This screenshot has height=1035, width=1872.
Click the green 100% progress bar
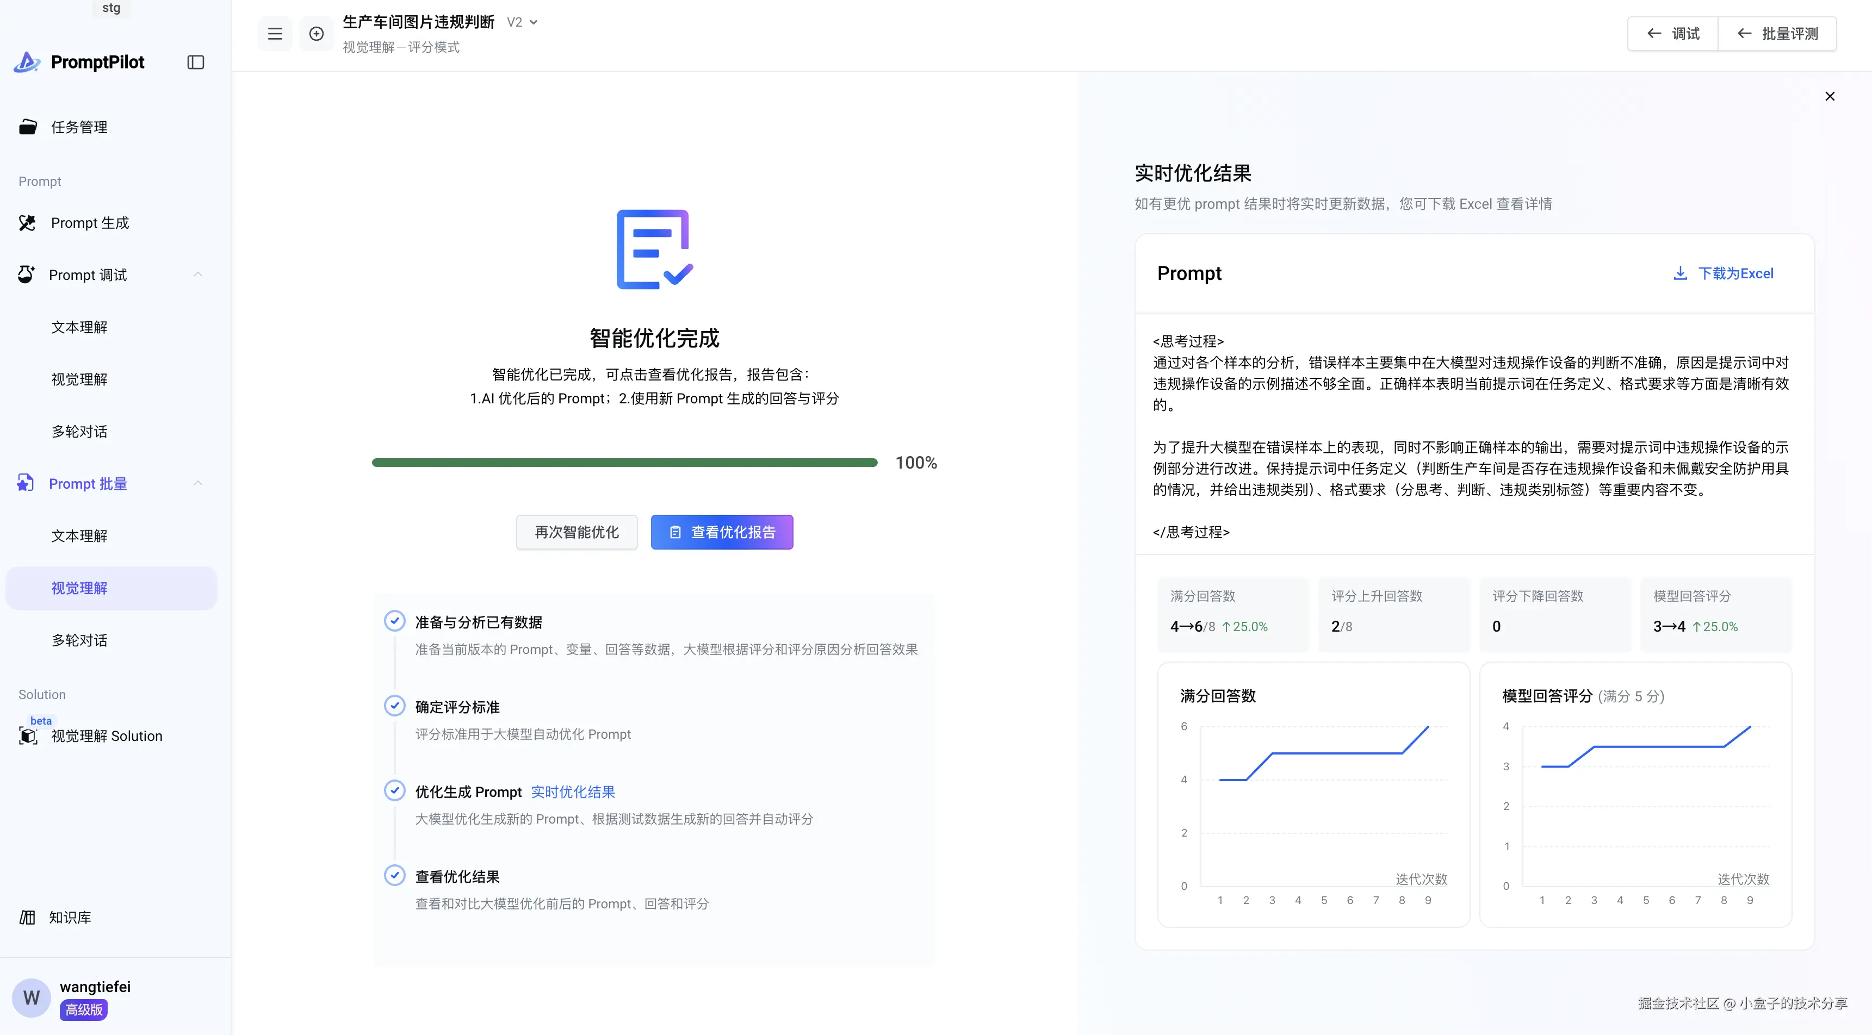(x=624, y=463)
